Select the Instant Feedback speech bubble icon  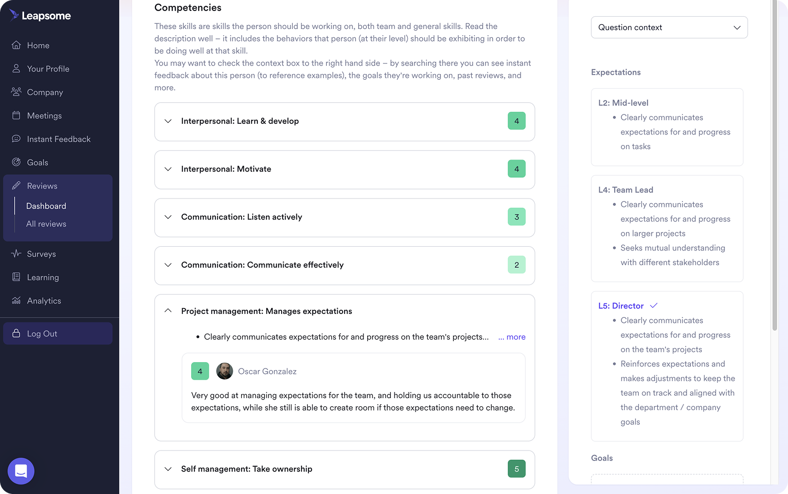pyautogui.click(x=16, y=139)
